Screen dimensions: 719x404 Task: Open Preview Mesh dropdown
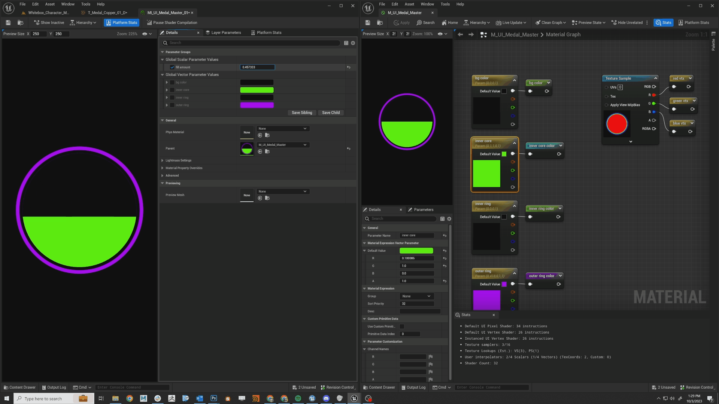tap(283, 192)
